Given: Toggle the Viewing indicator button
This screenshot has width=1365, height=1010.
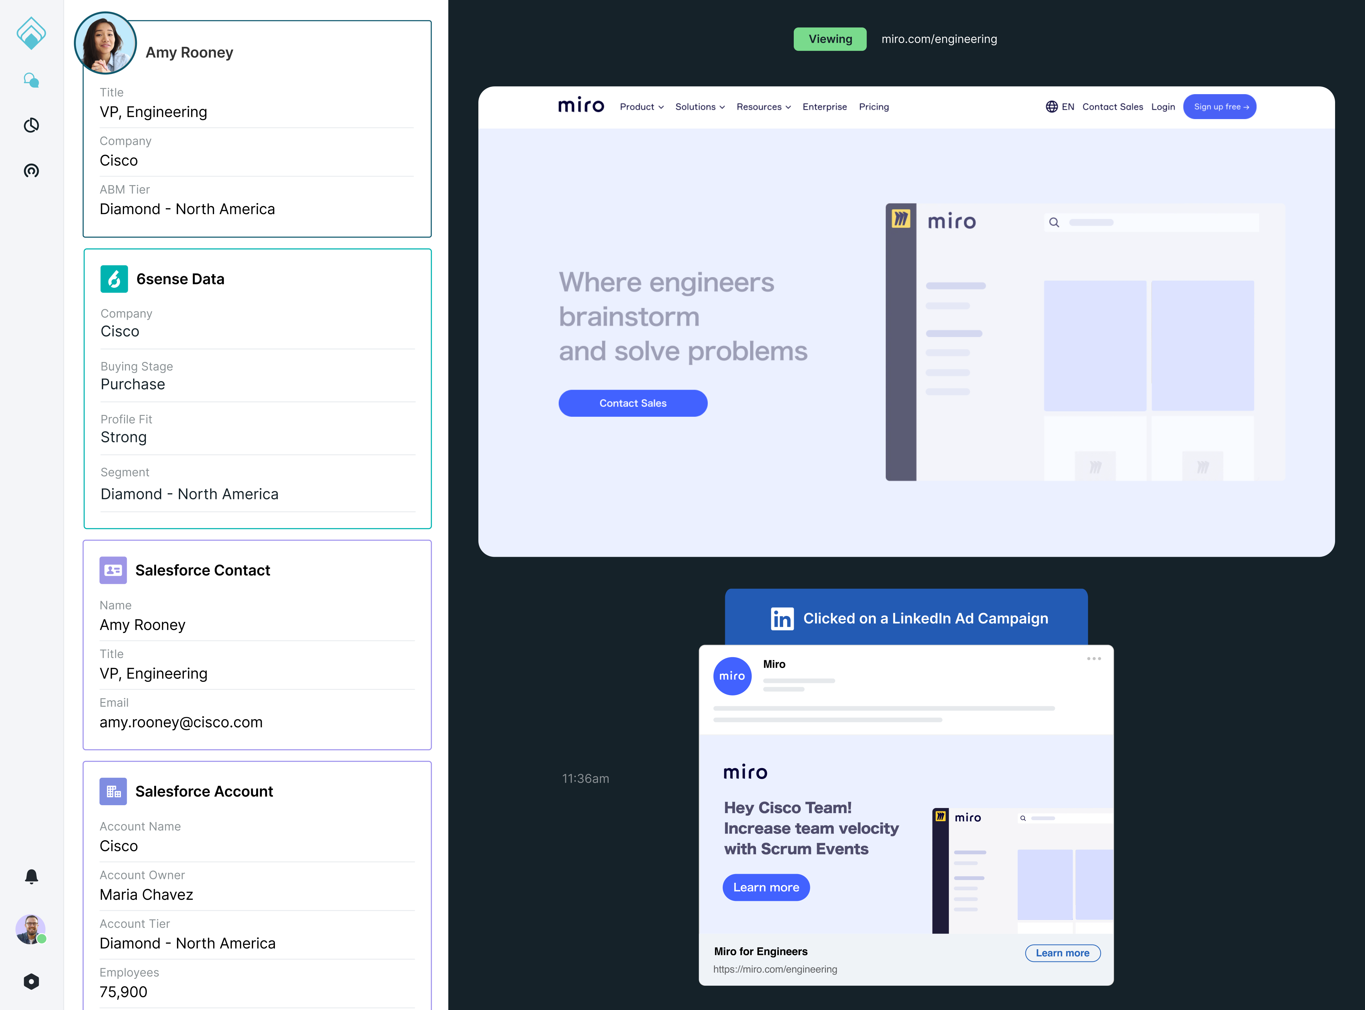Looking at the screenshot, I should point(831,39).
